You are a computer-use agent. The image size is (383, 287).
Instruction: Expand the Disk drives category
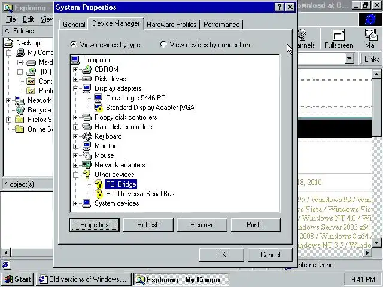point(76,79)
